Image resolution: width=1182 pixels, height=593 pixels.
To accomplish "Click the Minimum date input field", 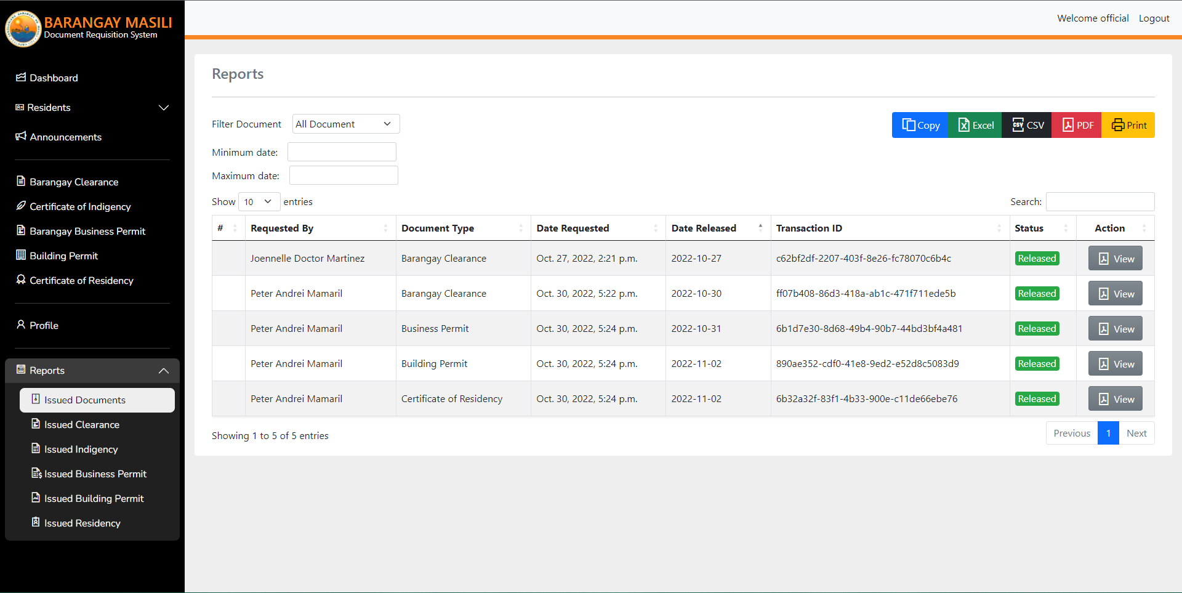I will (342, 152).
